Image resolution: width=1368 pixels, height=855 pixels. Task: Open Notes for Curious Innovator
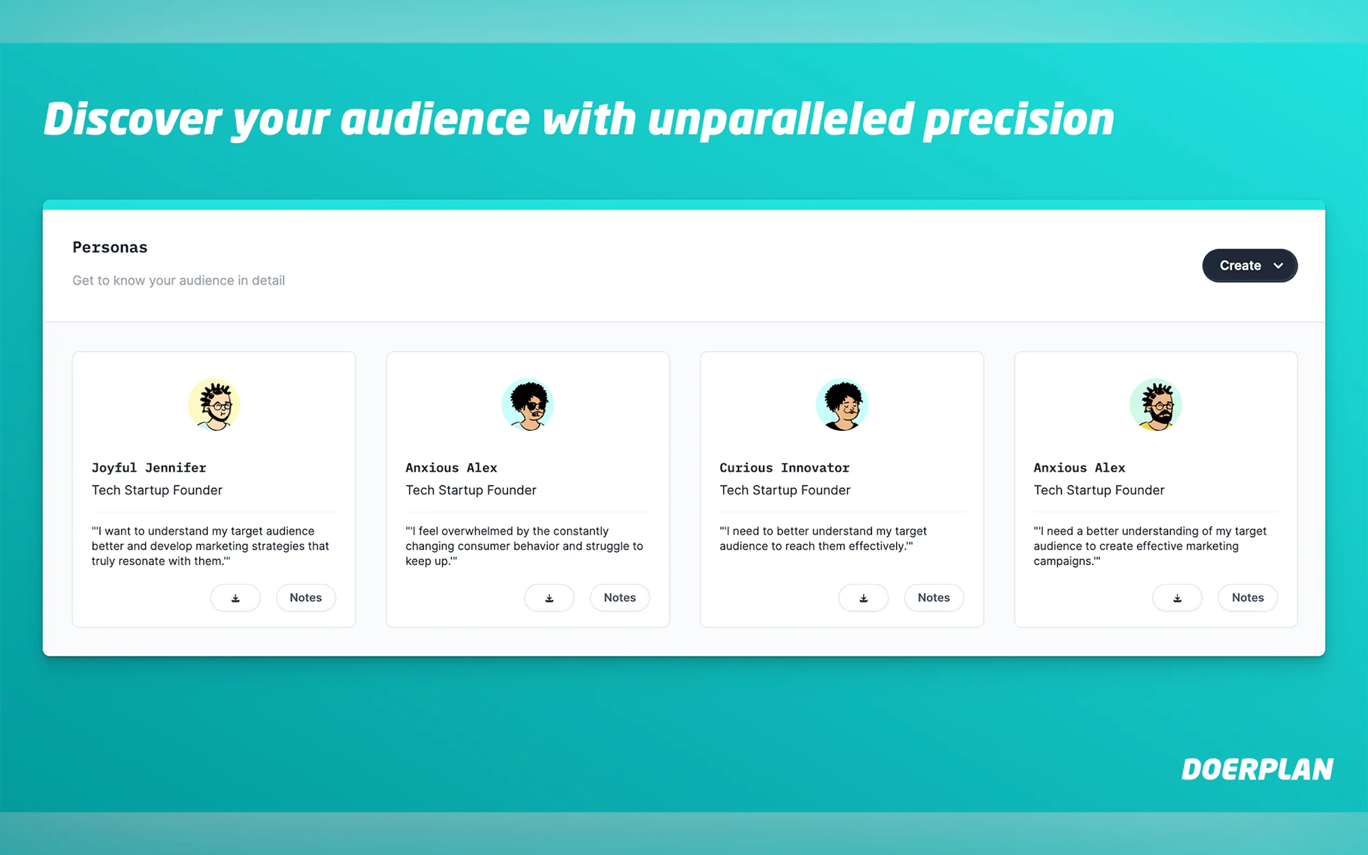(933, 598)
